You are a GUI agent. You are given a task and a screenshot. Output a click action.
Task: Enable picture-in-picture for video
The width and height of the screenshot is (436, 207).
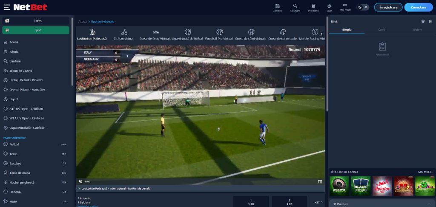pyautogui.click(x=320, y=182)
